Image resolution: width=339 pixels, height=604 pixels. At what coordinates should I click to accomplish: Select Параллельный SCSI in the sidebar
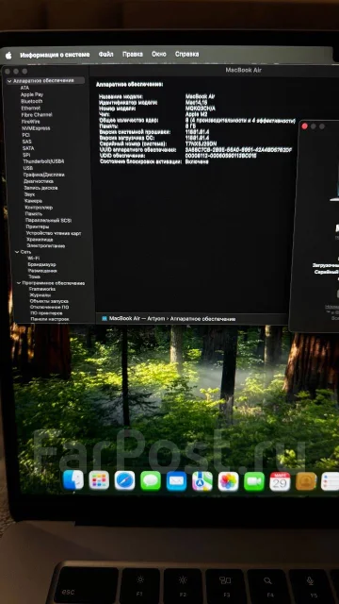pos(48,220)
